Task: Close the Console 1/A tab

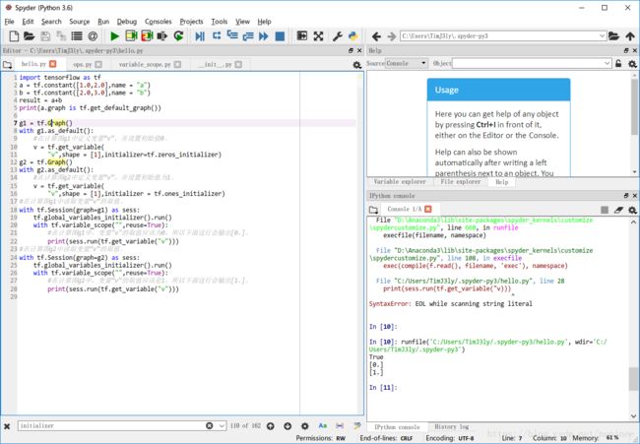Action: pos(427,209)
